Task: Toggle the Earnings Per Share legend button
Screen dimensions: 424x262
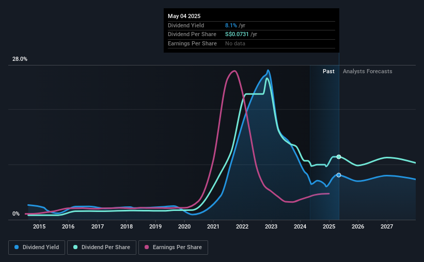Action: 173,248
